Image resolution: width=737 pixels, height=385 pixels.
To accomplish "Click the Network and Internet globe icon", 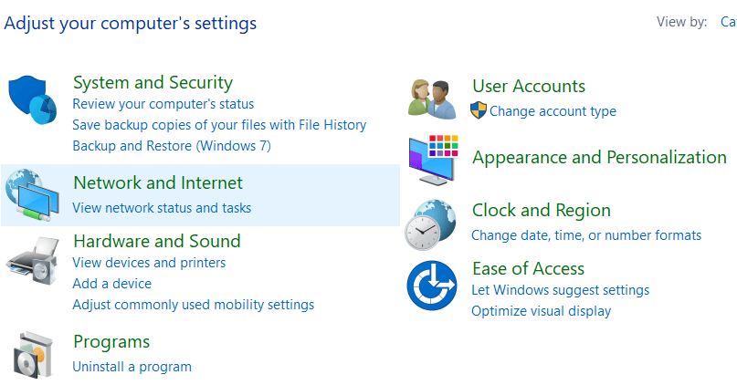I will 33,194.
